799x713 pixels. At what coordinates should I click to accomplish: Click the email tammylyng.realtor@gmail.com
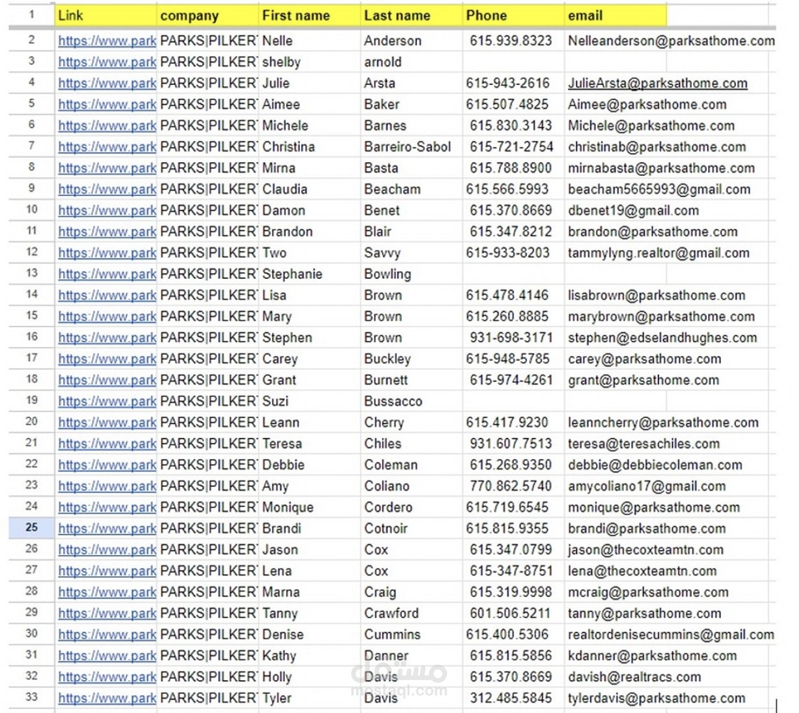[x=659, y=253]
